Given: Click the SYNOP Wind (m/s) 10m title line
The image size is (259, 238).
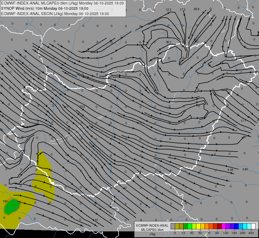Looking at the screenshot, I should pos(45,8).
